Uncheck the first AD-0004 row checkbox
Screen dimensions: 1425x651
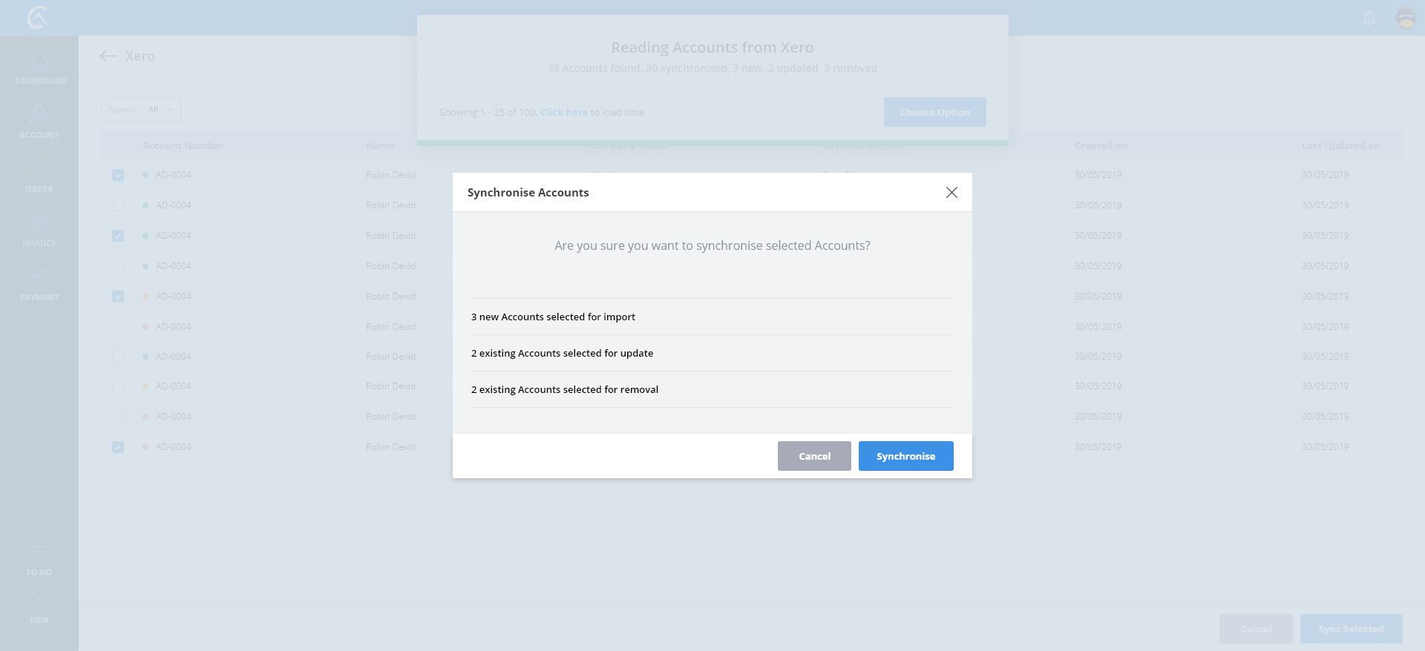[118, 175]
